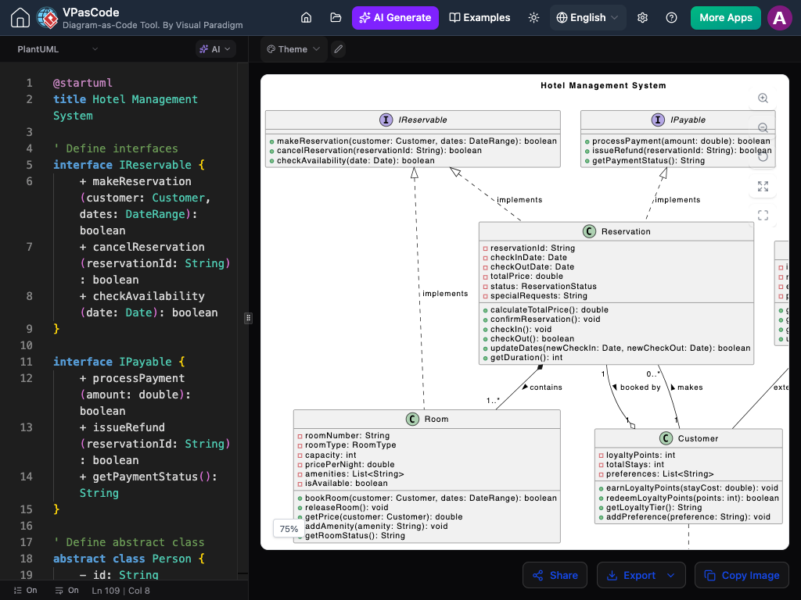Open a file with the folder icon
The image size is (801, 600).
click(x=336, y=18)
